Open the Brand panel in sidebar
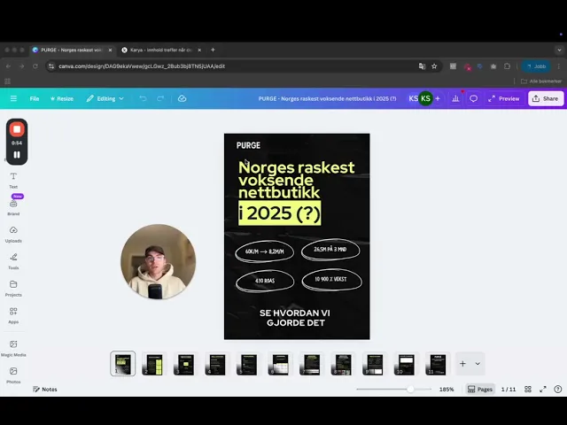The width and height of the screenshot is (567, 425). coord(13,208)
